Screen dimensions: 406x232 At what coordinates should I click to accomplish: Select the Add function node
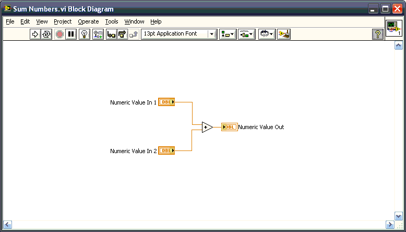[x=207, y=127]
